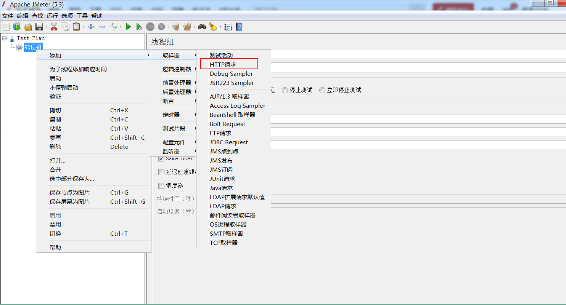Select 选中部分保存为... option
This screenshot has height=305, width=566.
93,179
